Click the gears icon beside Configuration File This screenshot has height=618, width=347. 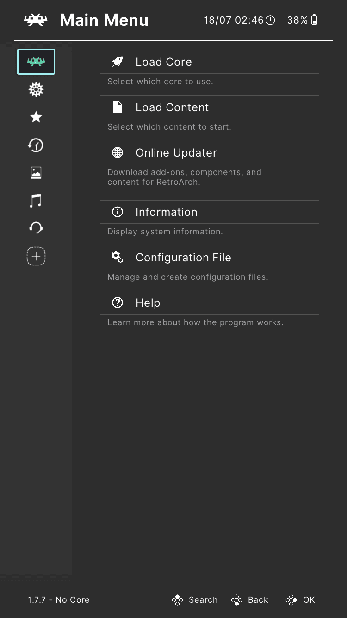click(118, 258)
